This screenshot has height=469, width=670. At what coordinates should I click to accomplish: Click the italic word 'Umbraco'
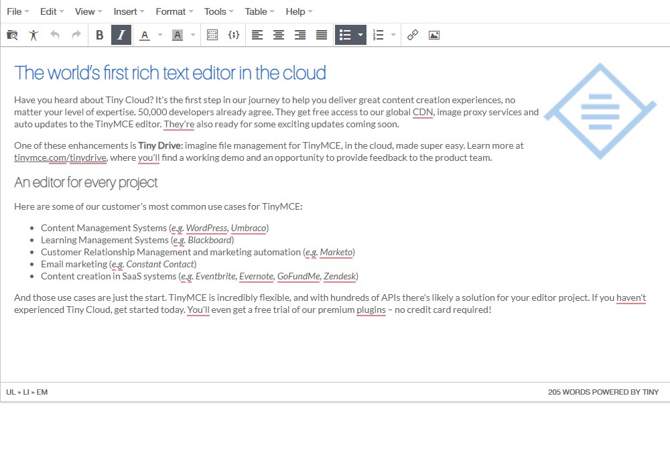coord(249,228)
